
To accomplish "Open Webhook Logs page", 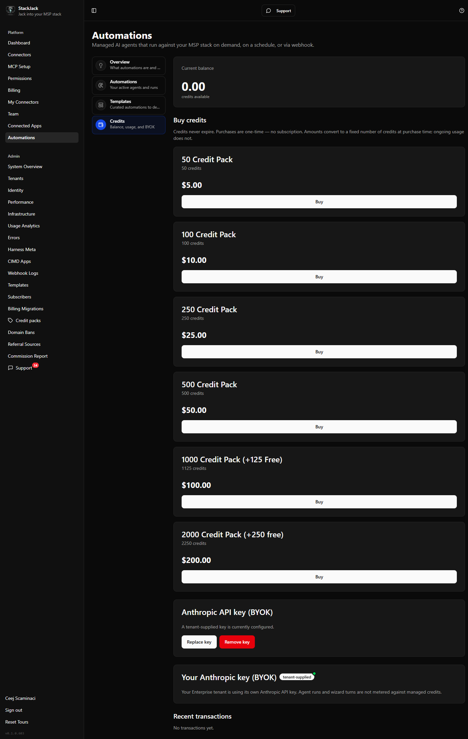I will 42,273.
